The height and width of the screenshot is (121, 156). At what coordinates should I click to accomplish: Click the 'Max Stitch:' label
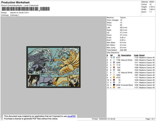[x=111, y=43]
